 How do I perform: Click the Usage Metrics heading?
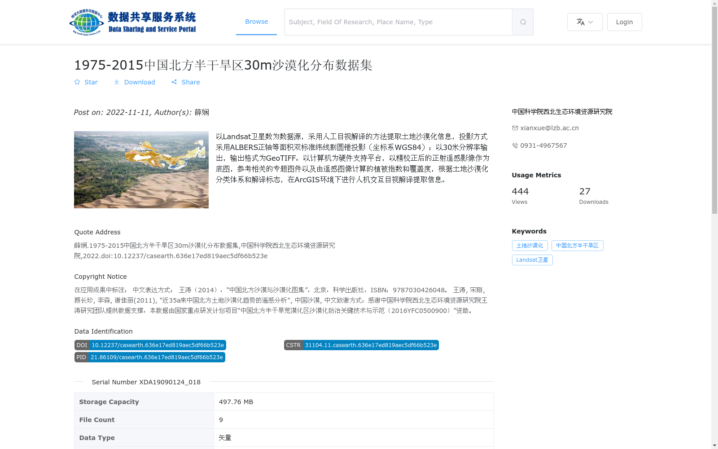click(536, 175)
